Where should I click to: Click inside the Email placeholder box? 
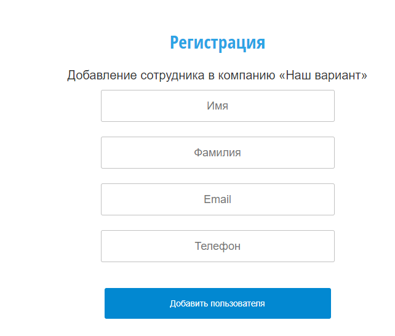click(217, 199)
